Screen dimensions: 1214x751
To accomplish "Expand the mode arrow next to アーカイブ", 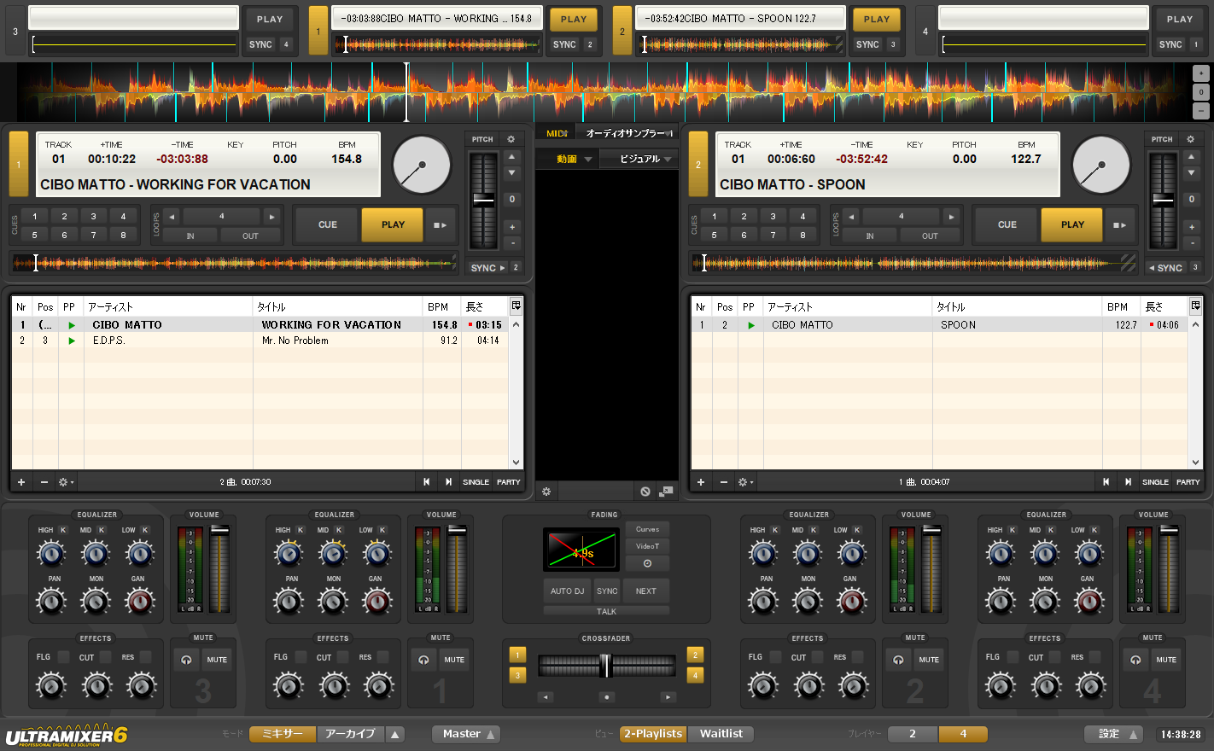I will pos(394,734).
